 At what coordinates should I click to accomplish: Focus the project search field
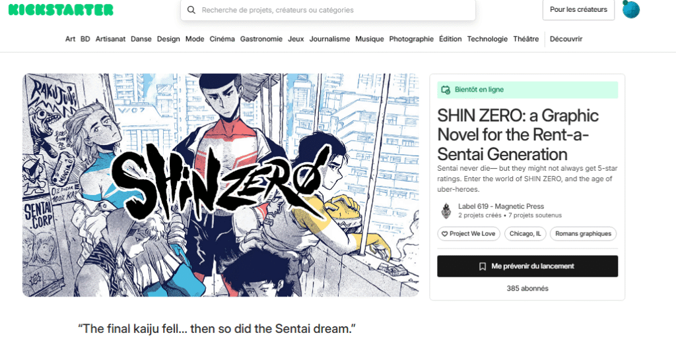328,10
